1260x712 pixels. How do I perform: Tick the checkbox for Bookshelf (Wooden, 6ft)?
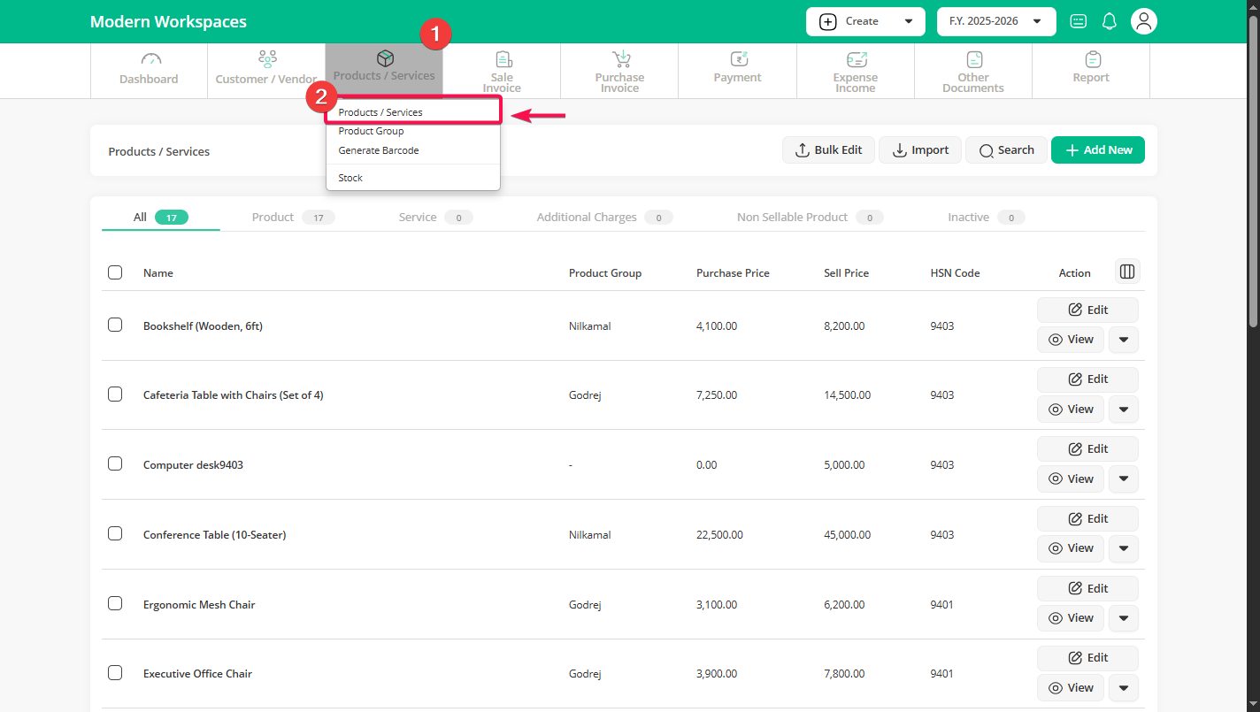(x=115, y=325)
